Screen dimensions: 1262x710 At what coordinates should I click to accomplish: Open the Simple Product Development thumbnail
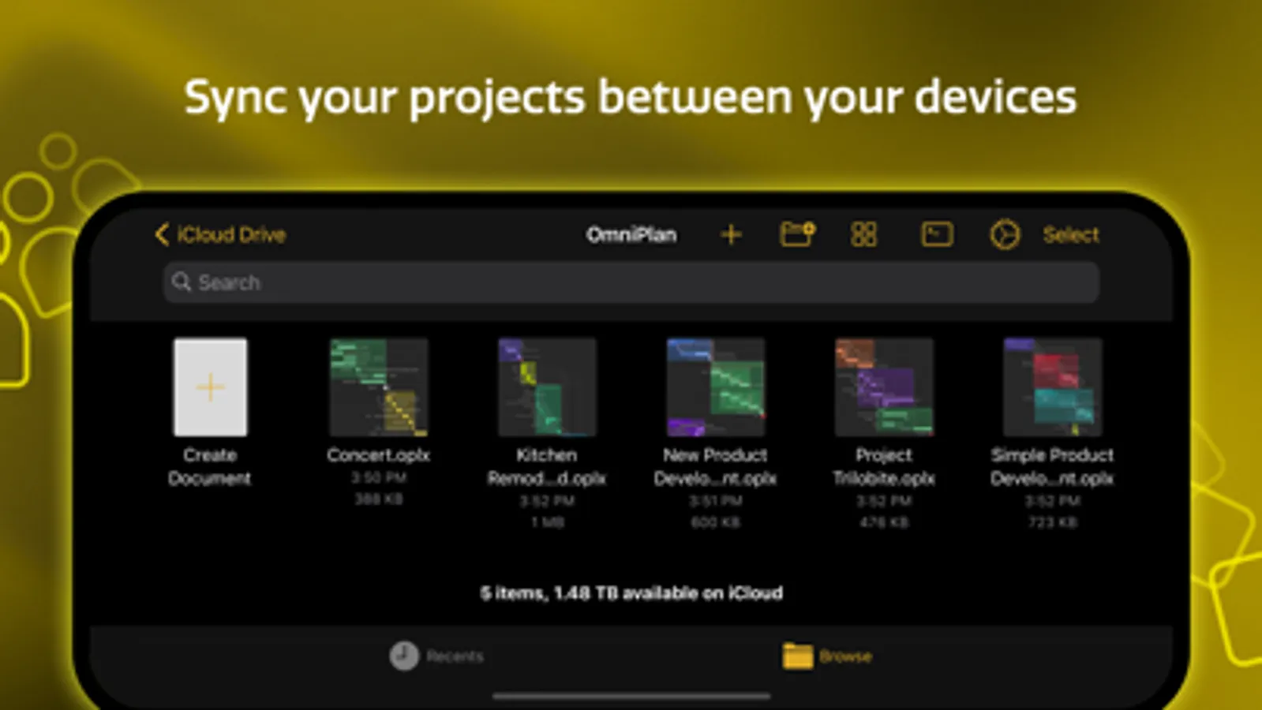pos(1053,387)
